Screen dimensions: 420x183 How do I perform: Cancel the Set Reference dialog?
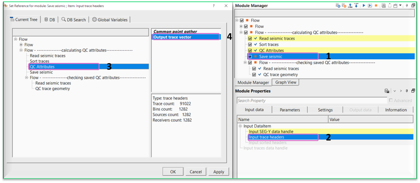[196, 171]
